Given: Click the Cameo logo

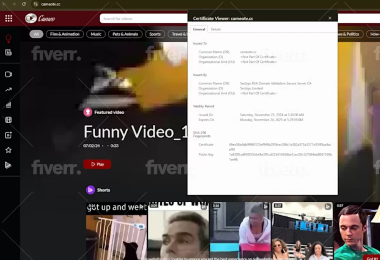Looking at the screenshot, I should pos(40,18).
